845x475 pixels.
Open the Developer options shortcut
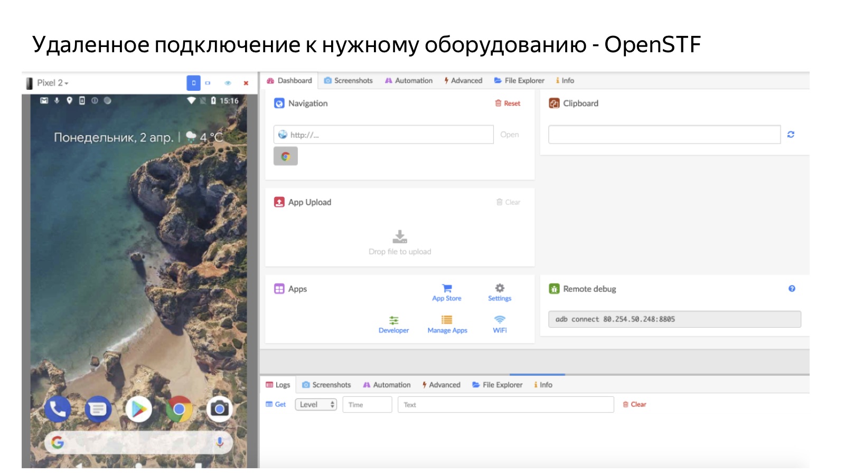pyautogui.click(x=393, y=325)
